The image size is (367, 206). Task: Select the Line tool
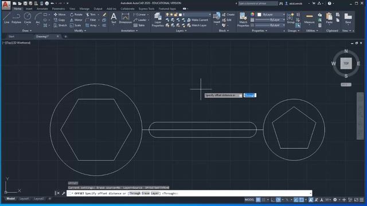click(x=6, y=18)
